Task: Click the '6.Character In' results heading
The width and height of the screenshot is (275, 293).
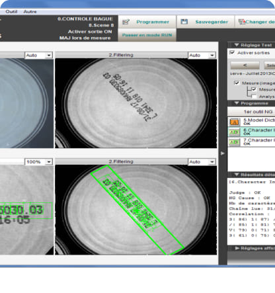Action: tap(252, 182)
